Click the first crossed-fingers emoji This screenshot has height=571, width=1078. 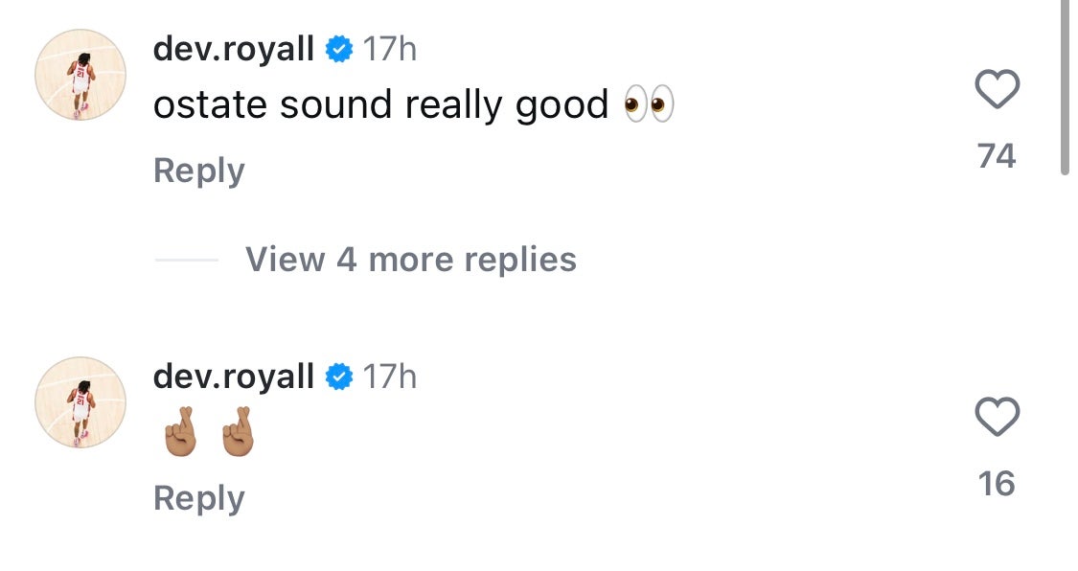(x=180, y=436)
